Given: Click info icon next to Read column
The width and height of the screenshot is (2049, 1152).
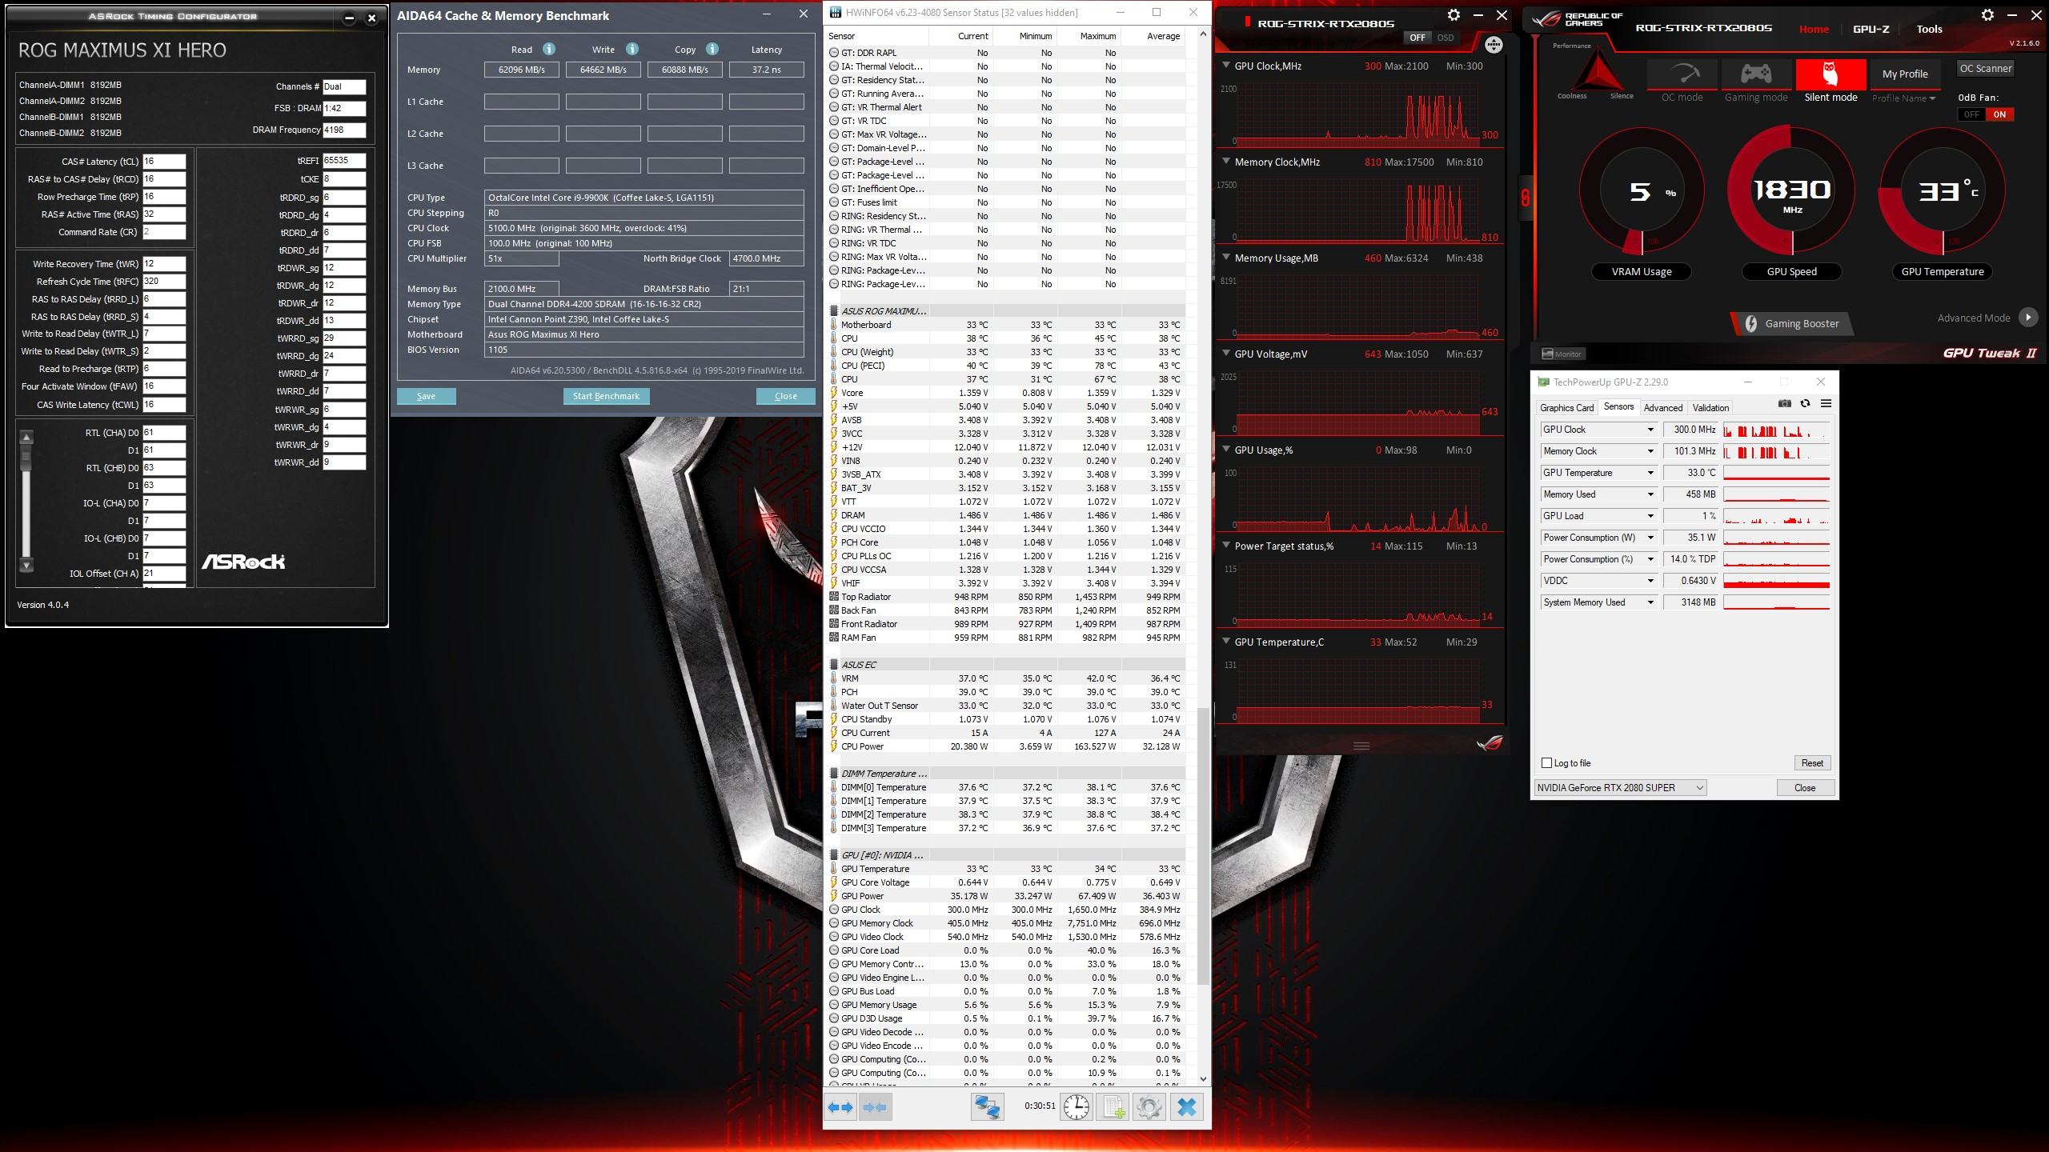Looking at the screenshot, I should click(x=549, y=49).
